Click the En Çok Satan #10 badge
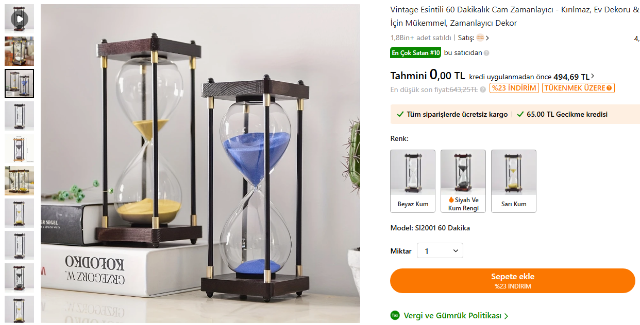The height and width of the screenshot is (325, 640). 416,53
